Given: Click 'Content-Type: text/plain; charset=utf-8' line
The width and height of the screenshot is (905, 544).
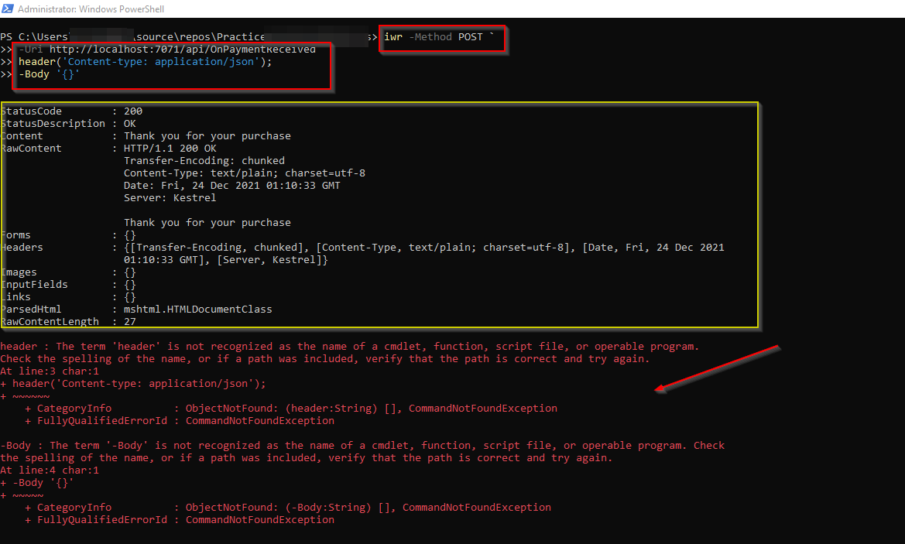Looking at the screenshot, I should pos(244,173).
